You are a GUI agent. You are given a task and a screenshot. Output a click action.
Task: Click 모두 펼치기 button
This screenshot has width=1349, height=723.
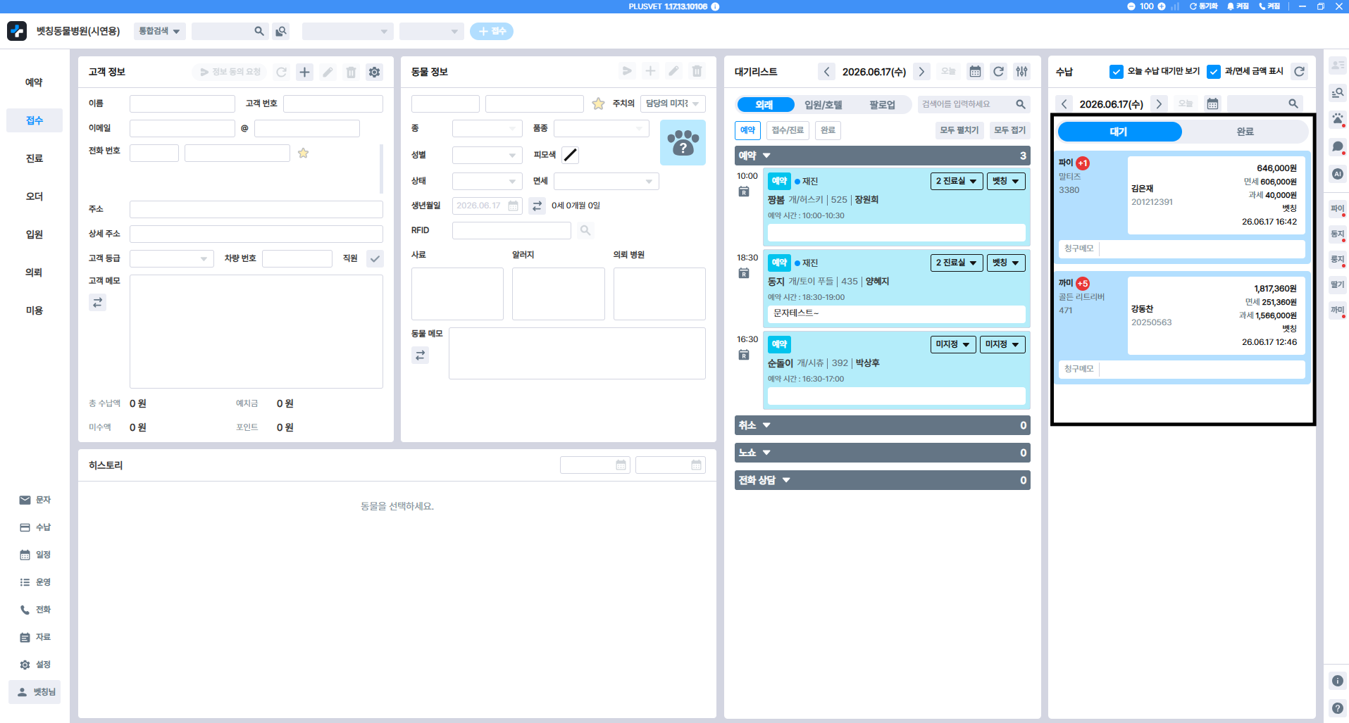point(959,130)
